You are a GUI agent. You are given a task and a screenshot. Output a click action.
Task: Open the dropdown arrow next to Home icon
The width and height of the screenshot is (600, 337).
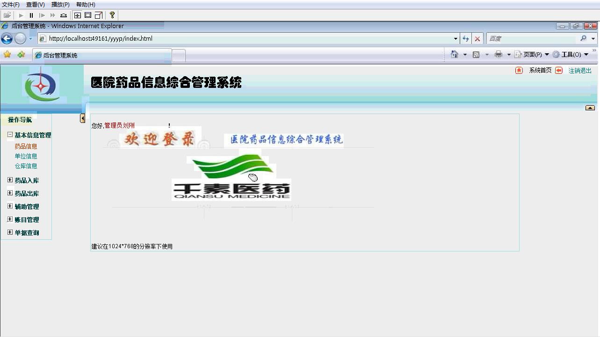(x=465, y=55)
